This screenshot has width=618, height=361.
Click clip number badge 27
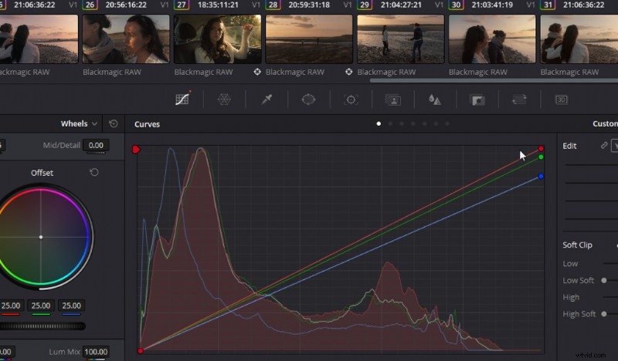click(182, 5)
